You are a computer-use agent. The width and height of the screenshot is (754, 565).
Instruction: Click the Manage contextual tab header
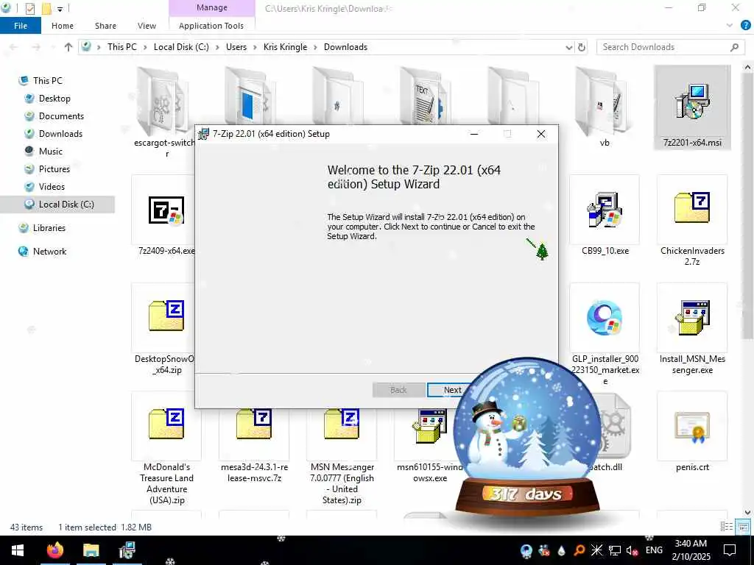(x=212, y=7)
